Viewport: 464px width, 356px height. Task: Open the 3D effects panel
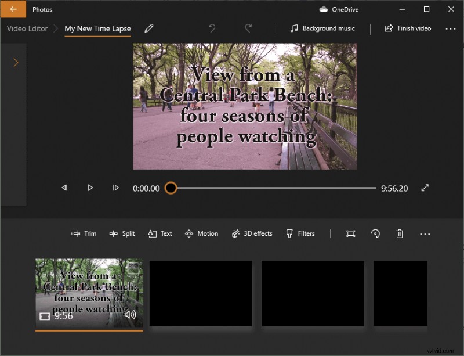coord(251,233)
